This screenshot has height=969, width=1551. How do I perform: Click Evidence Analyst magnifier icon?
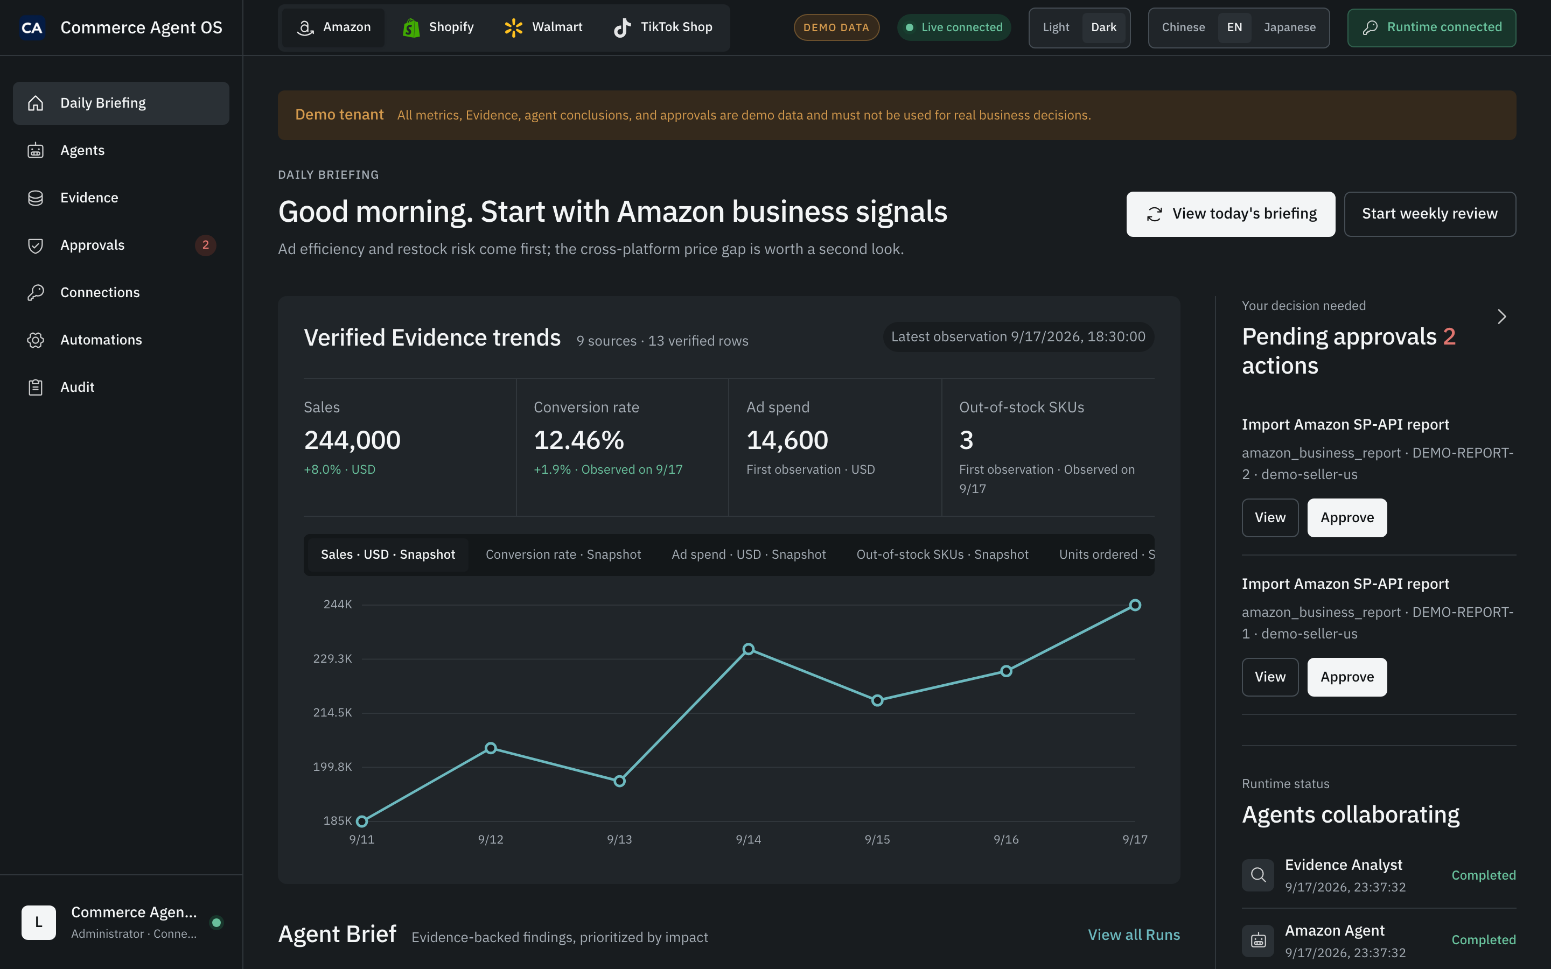1258,875
